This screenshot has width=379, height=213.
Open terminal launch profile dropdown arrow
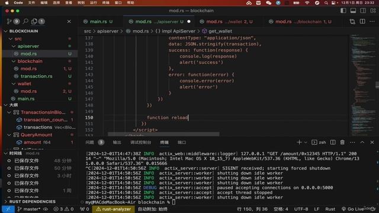coord(306,142)
